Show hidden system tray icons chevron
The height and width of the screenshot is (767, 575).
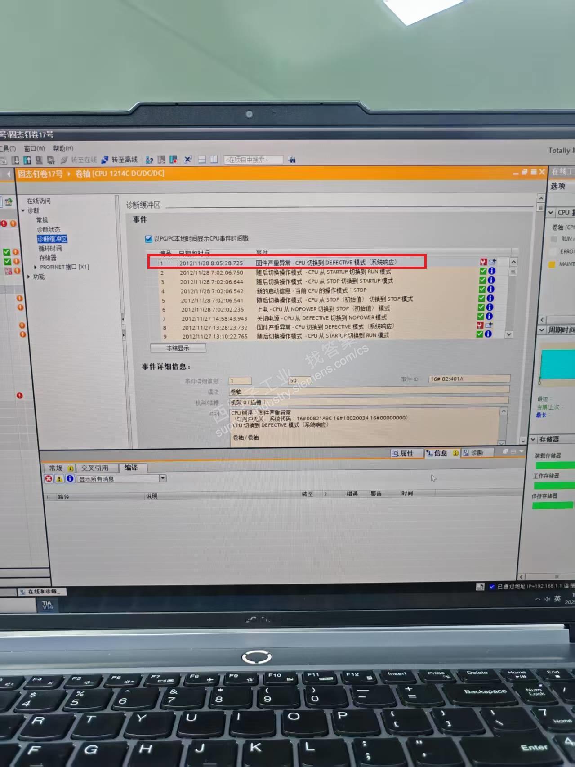click(x=538, y=599)
